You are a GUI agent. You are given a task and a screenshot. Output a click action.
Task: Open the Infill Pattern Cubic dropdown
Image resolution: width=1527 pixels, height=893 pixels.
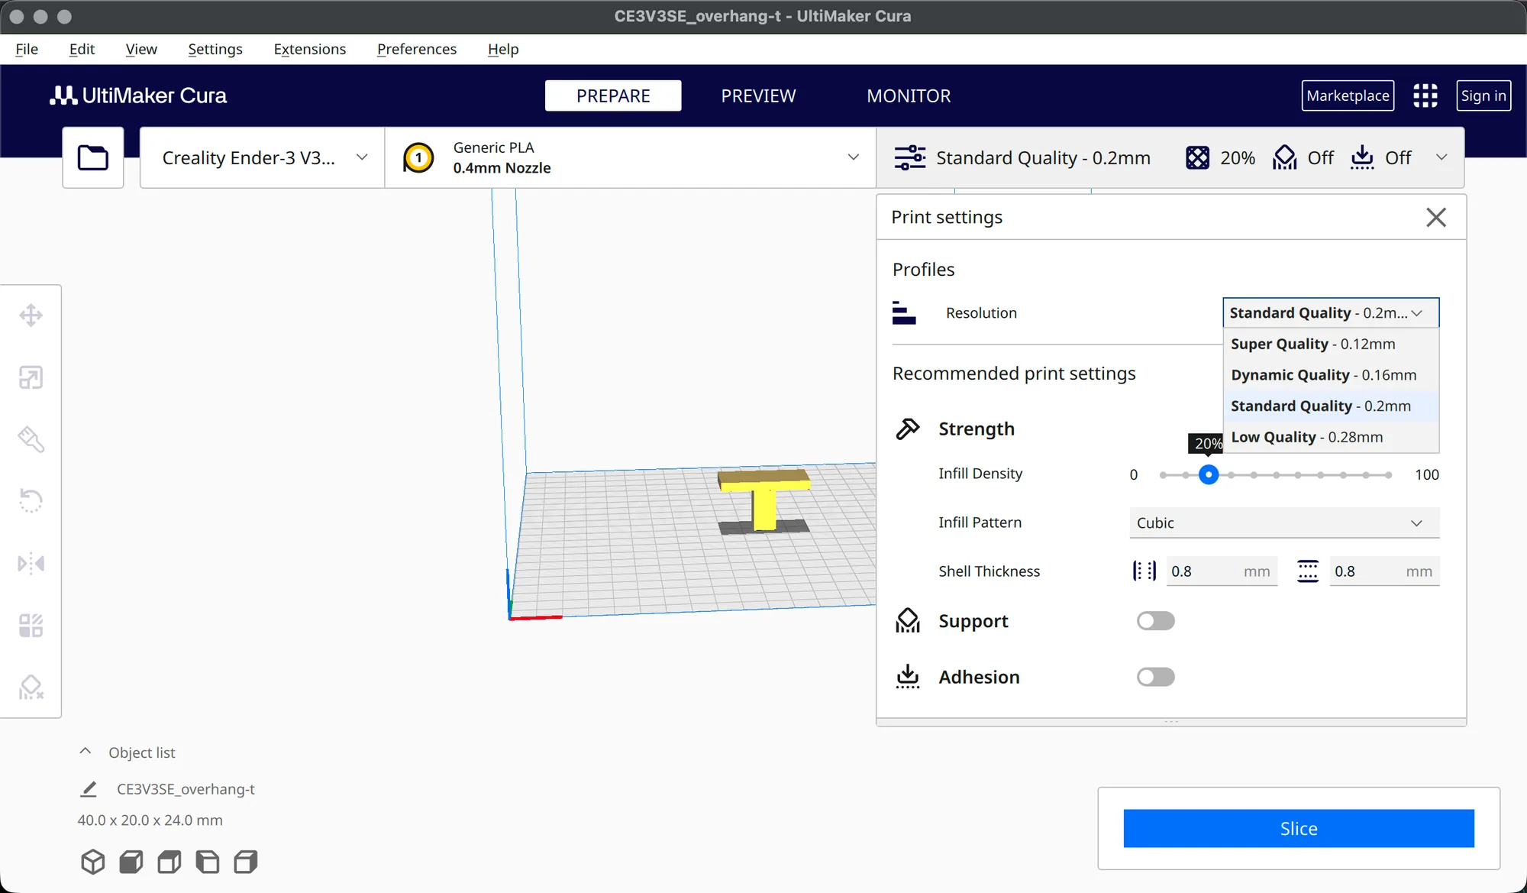click(1284, 523)
